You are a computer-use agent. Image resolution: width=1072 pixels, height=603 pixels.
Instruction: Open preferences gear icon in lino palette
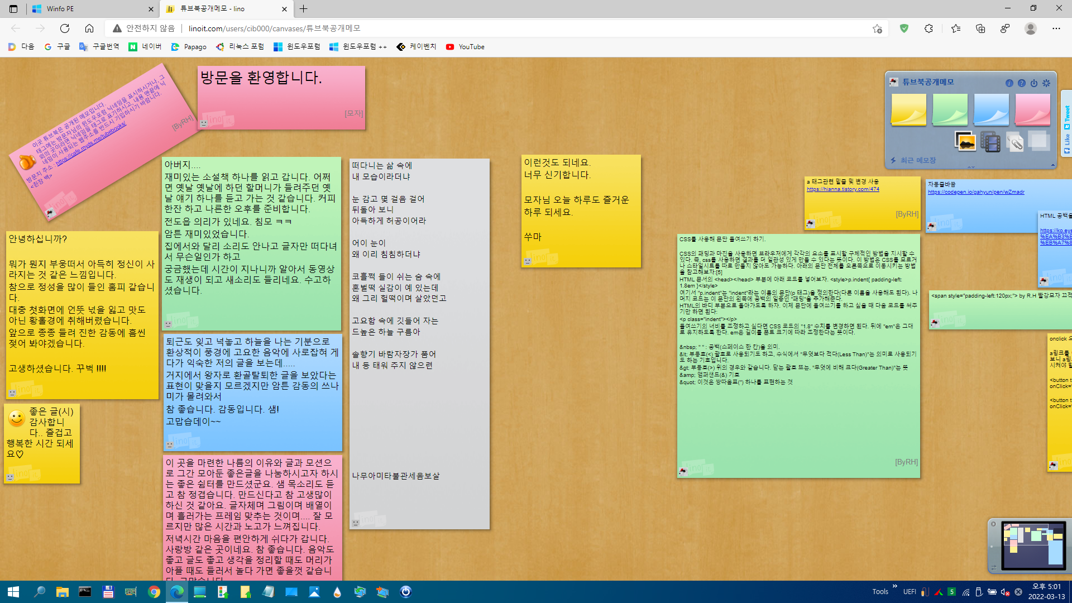[1046, 83]
